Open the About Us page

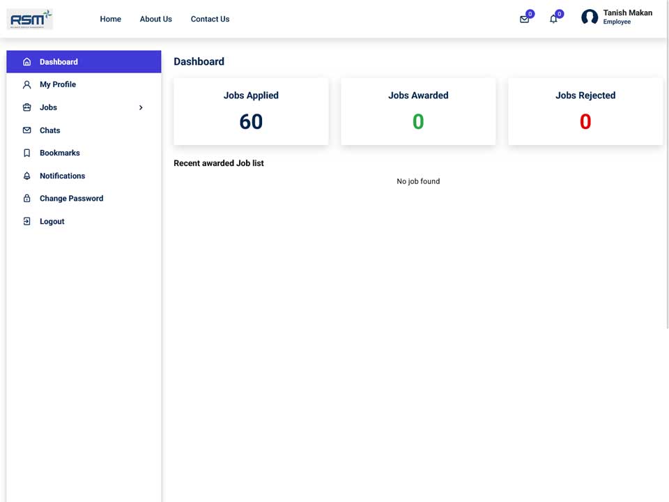(x=155, y=20)
